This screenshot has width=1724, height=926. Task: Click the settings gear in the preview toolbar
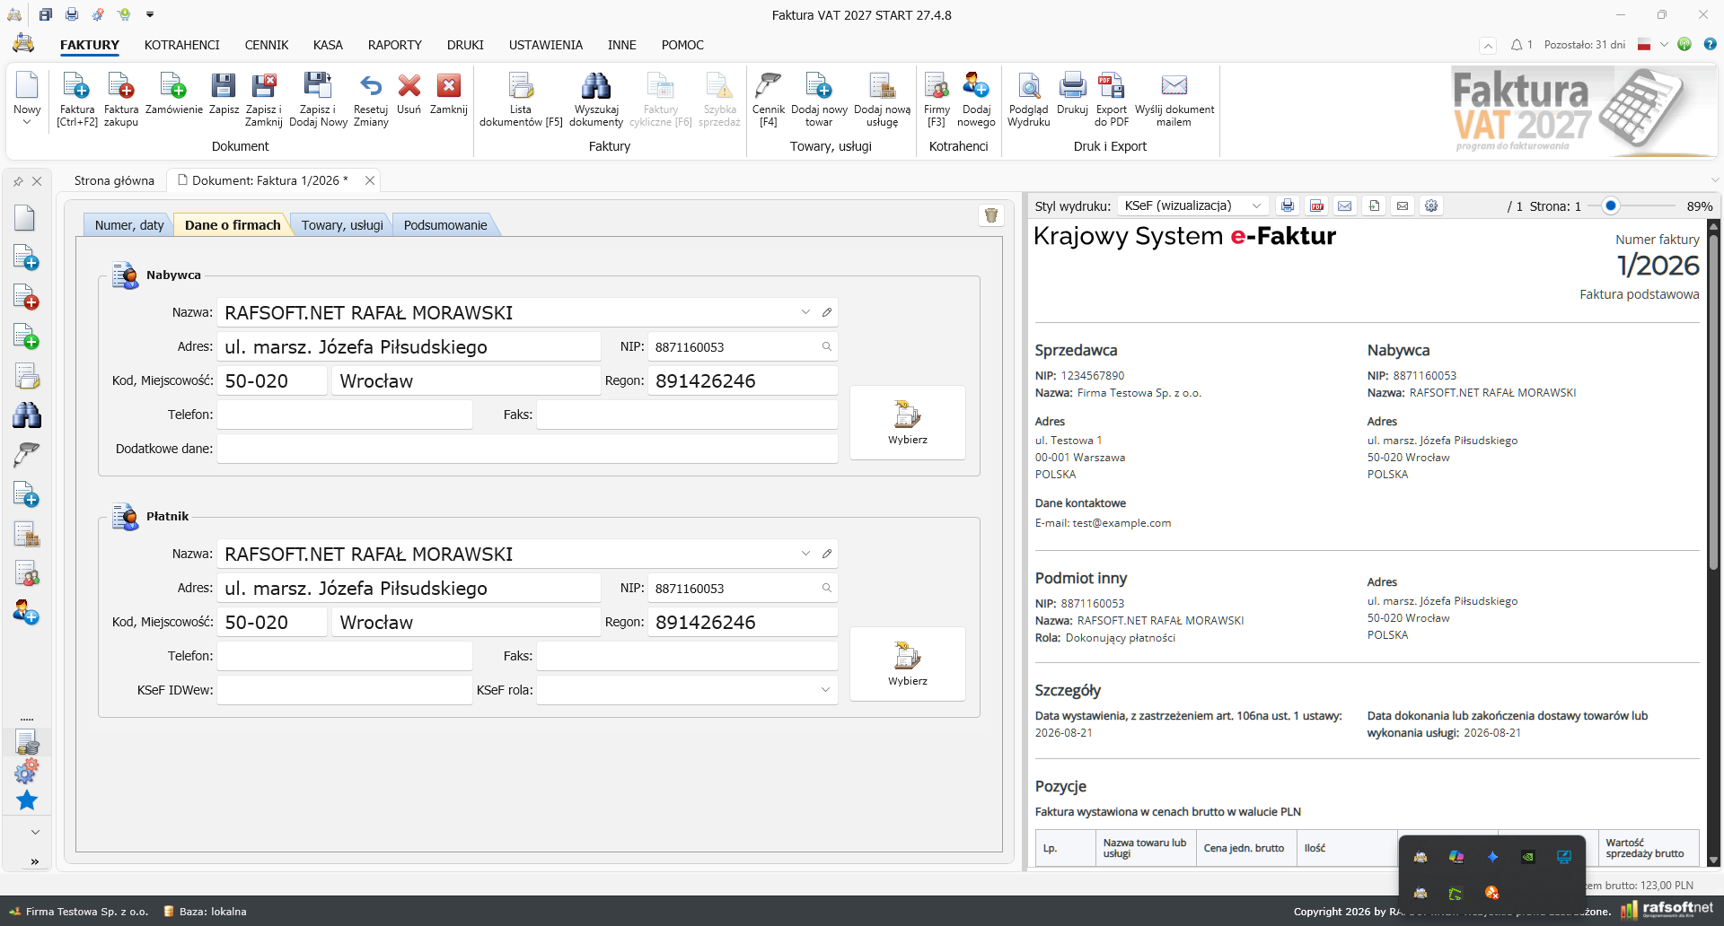click(1431, 205)
